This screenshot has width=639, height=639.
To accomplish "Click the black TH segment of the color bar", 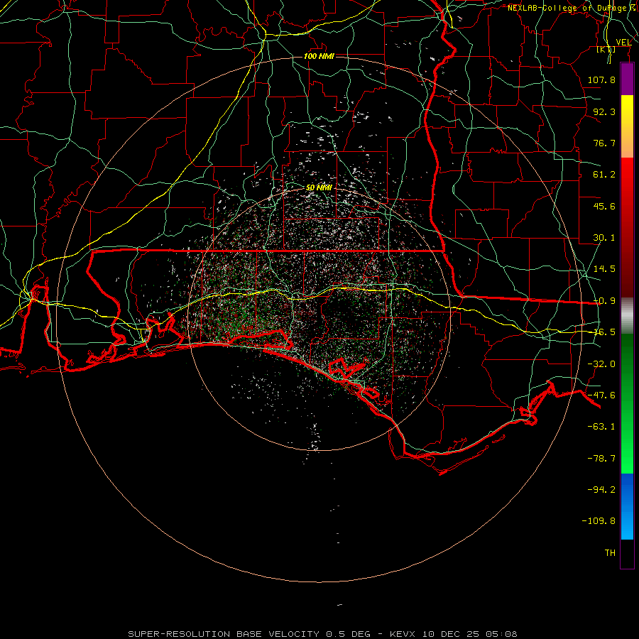I will [627, 554].
